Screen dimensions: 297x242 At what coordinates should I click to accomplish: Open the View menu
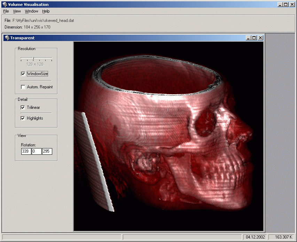17,11
